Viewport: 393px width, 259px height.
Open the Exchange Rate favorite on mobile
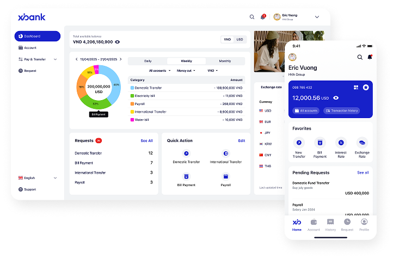(362, 143)
